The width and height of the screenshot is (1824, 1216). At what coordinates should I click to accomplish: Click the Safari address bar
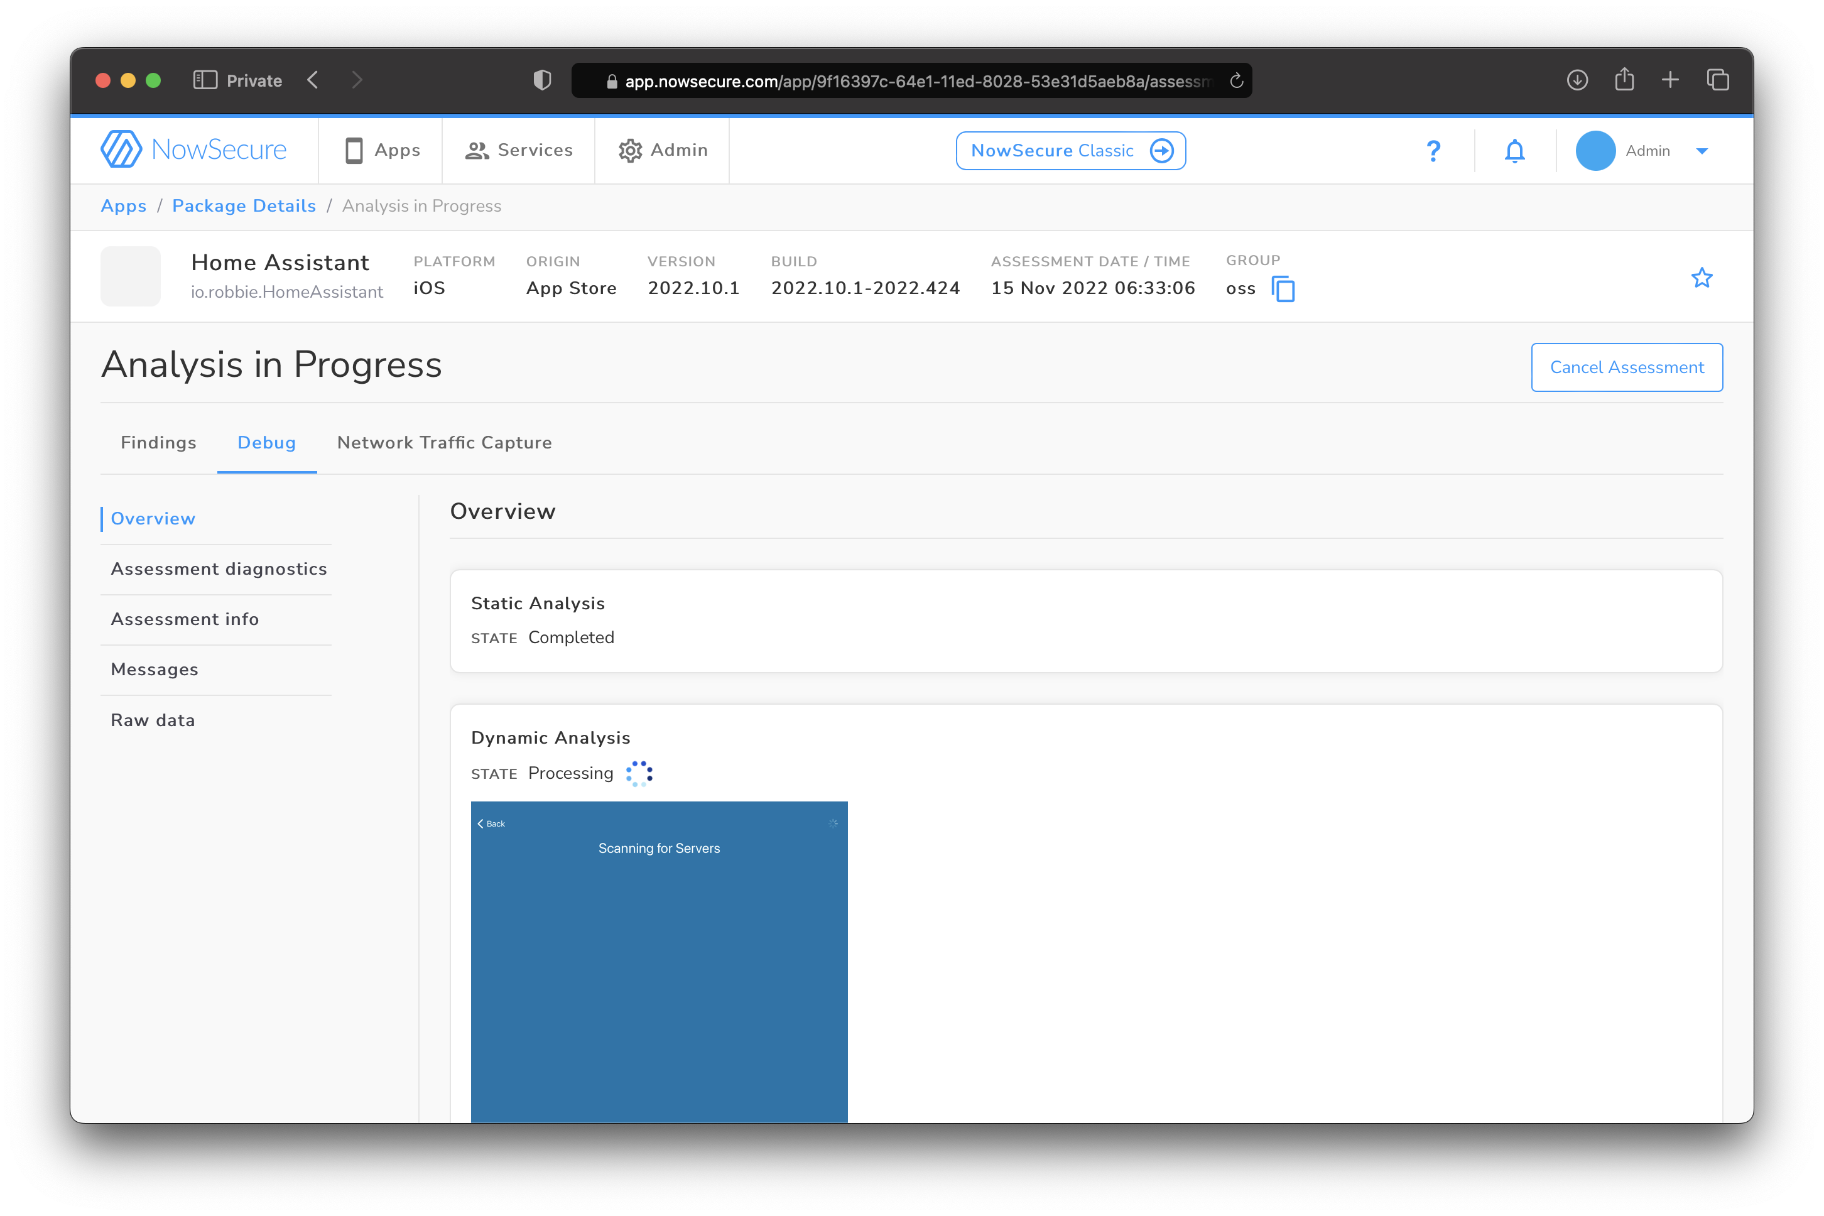click(911, 80)
